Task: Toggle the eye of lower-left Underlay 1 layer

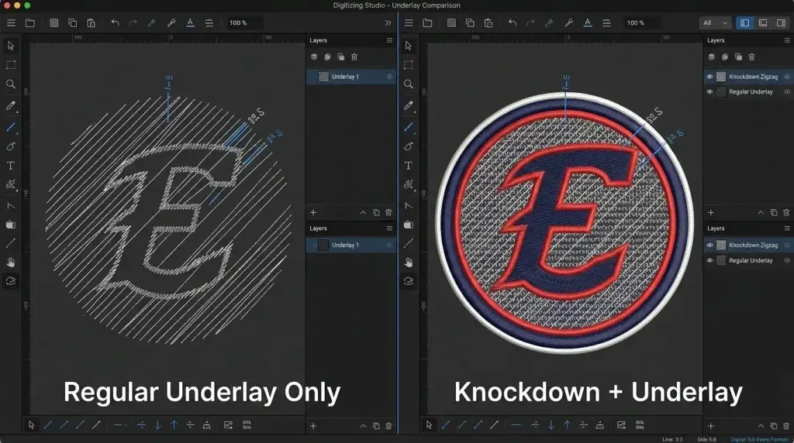Action: click(x=389, y=246)
